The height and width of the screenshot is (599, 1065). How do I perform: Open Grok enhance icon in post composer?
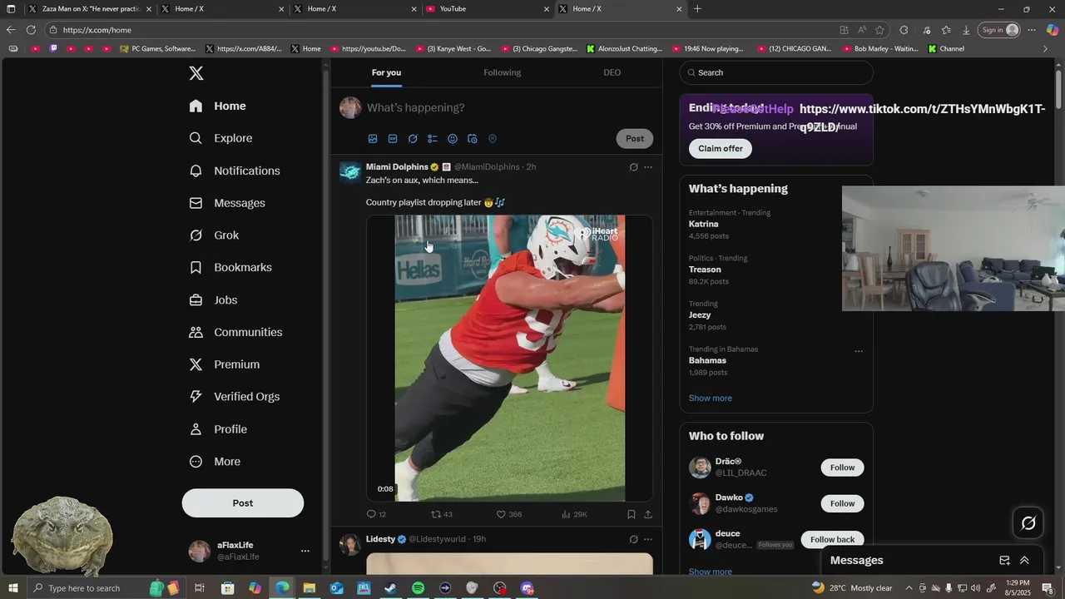coord(413,139)
